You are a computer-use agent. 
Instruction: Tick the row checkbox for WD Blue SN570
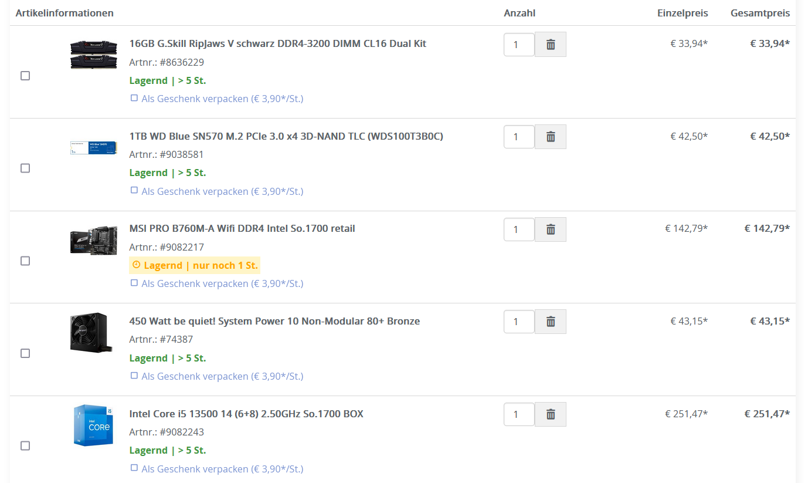[x=25, y=168]
